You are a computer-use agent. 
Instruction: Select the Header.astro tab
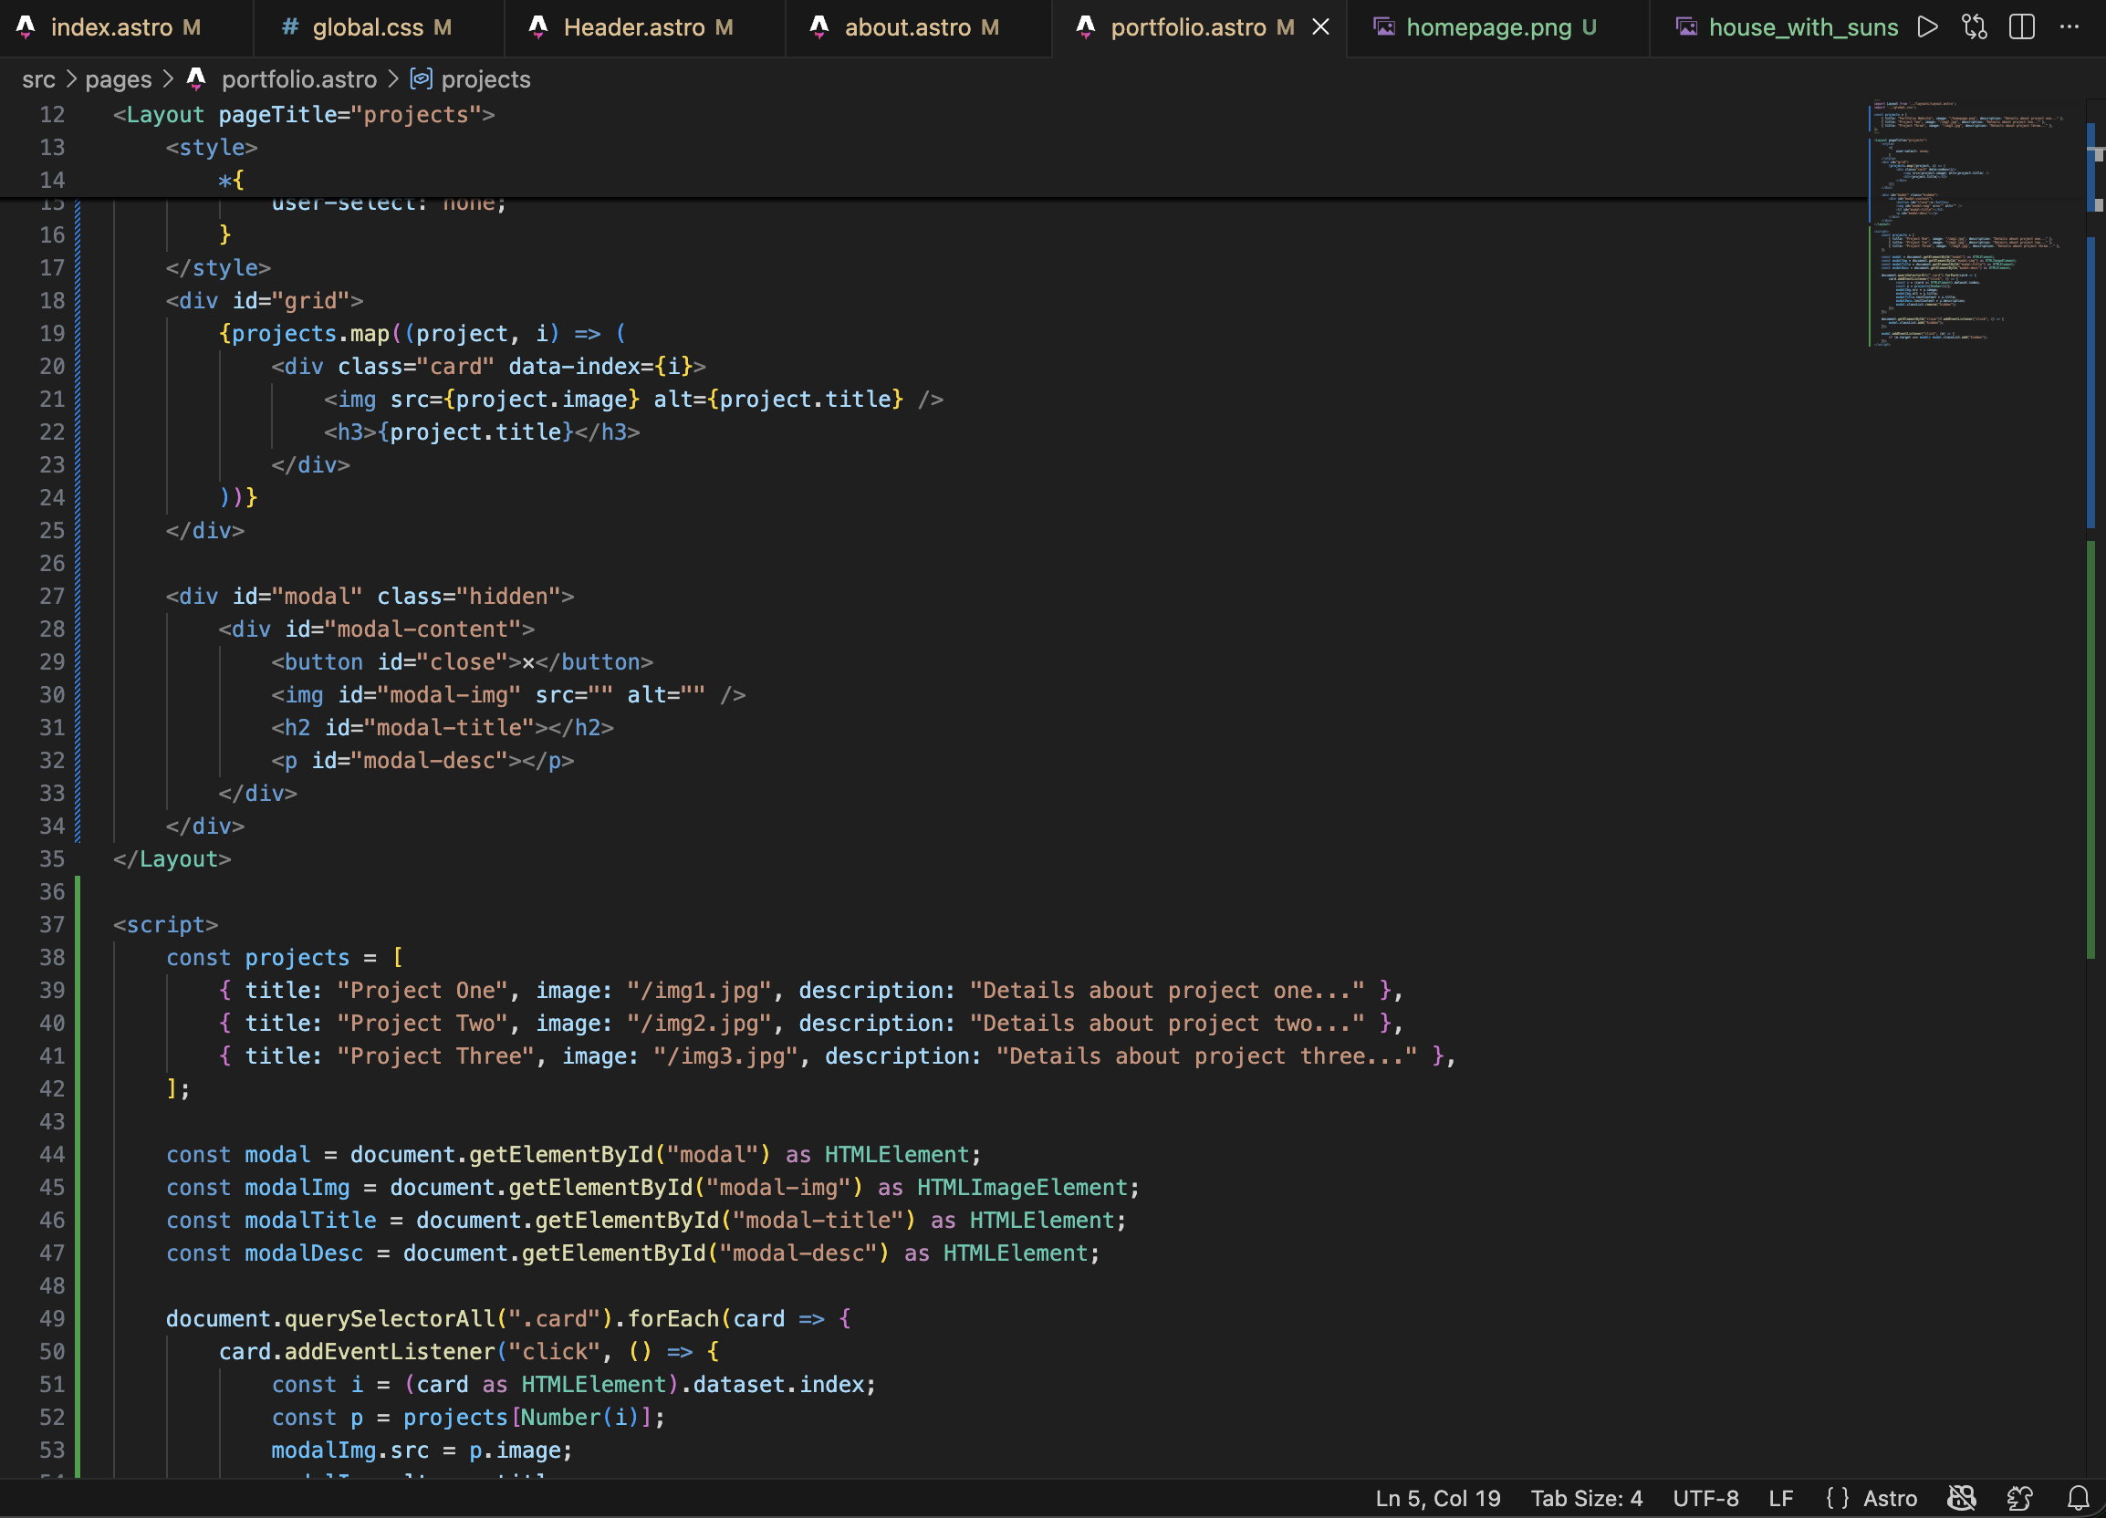(634, 27)
